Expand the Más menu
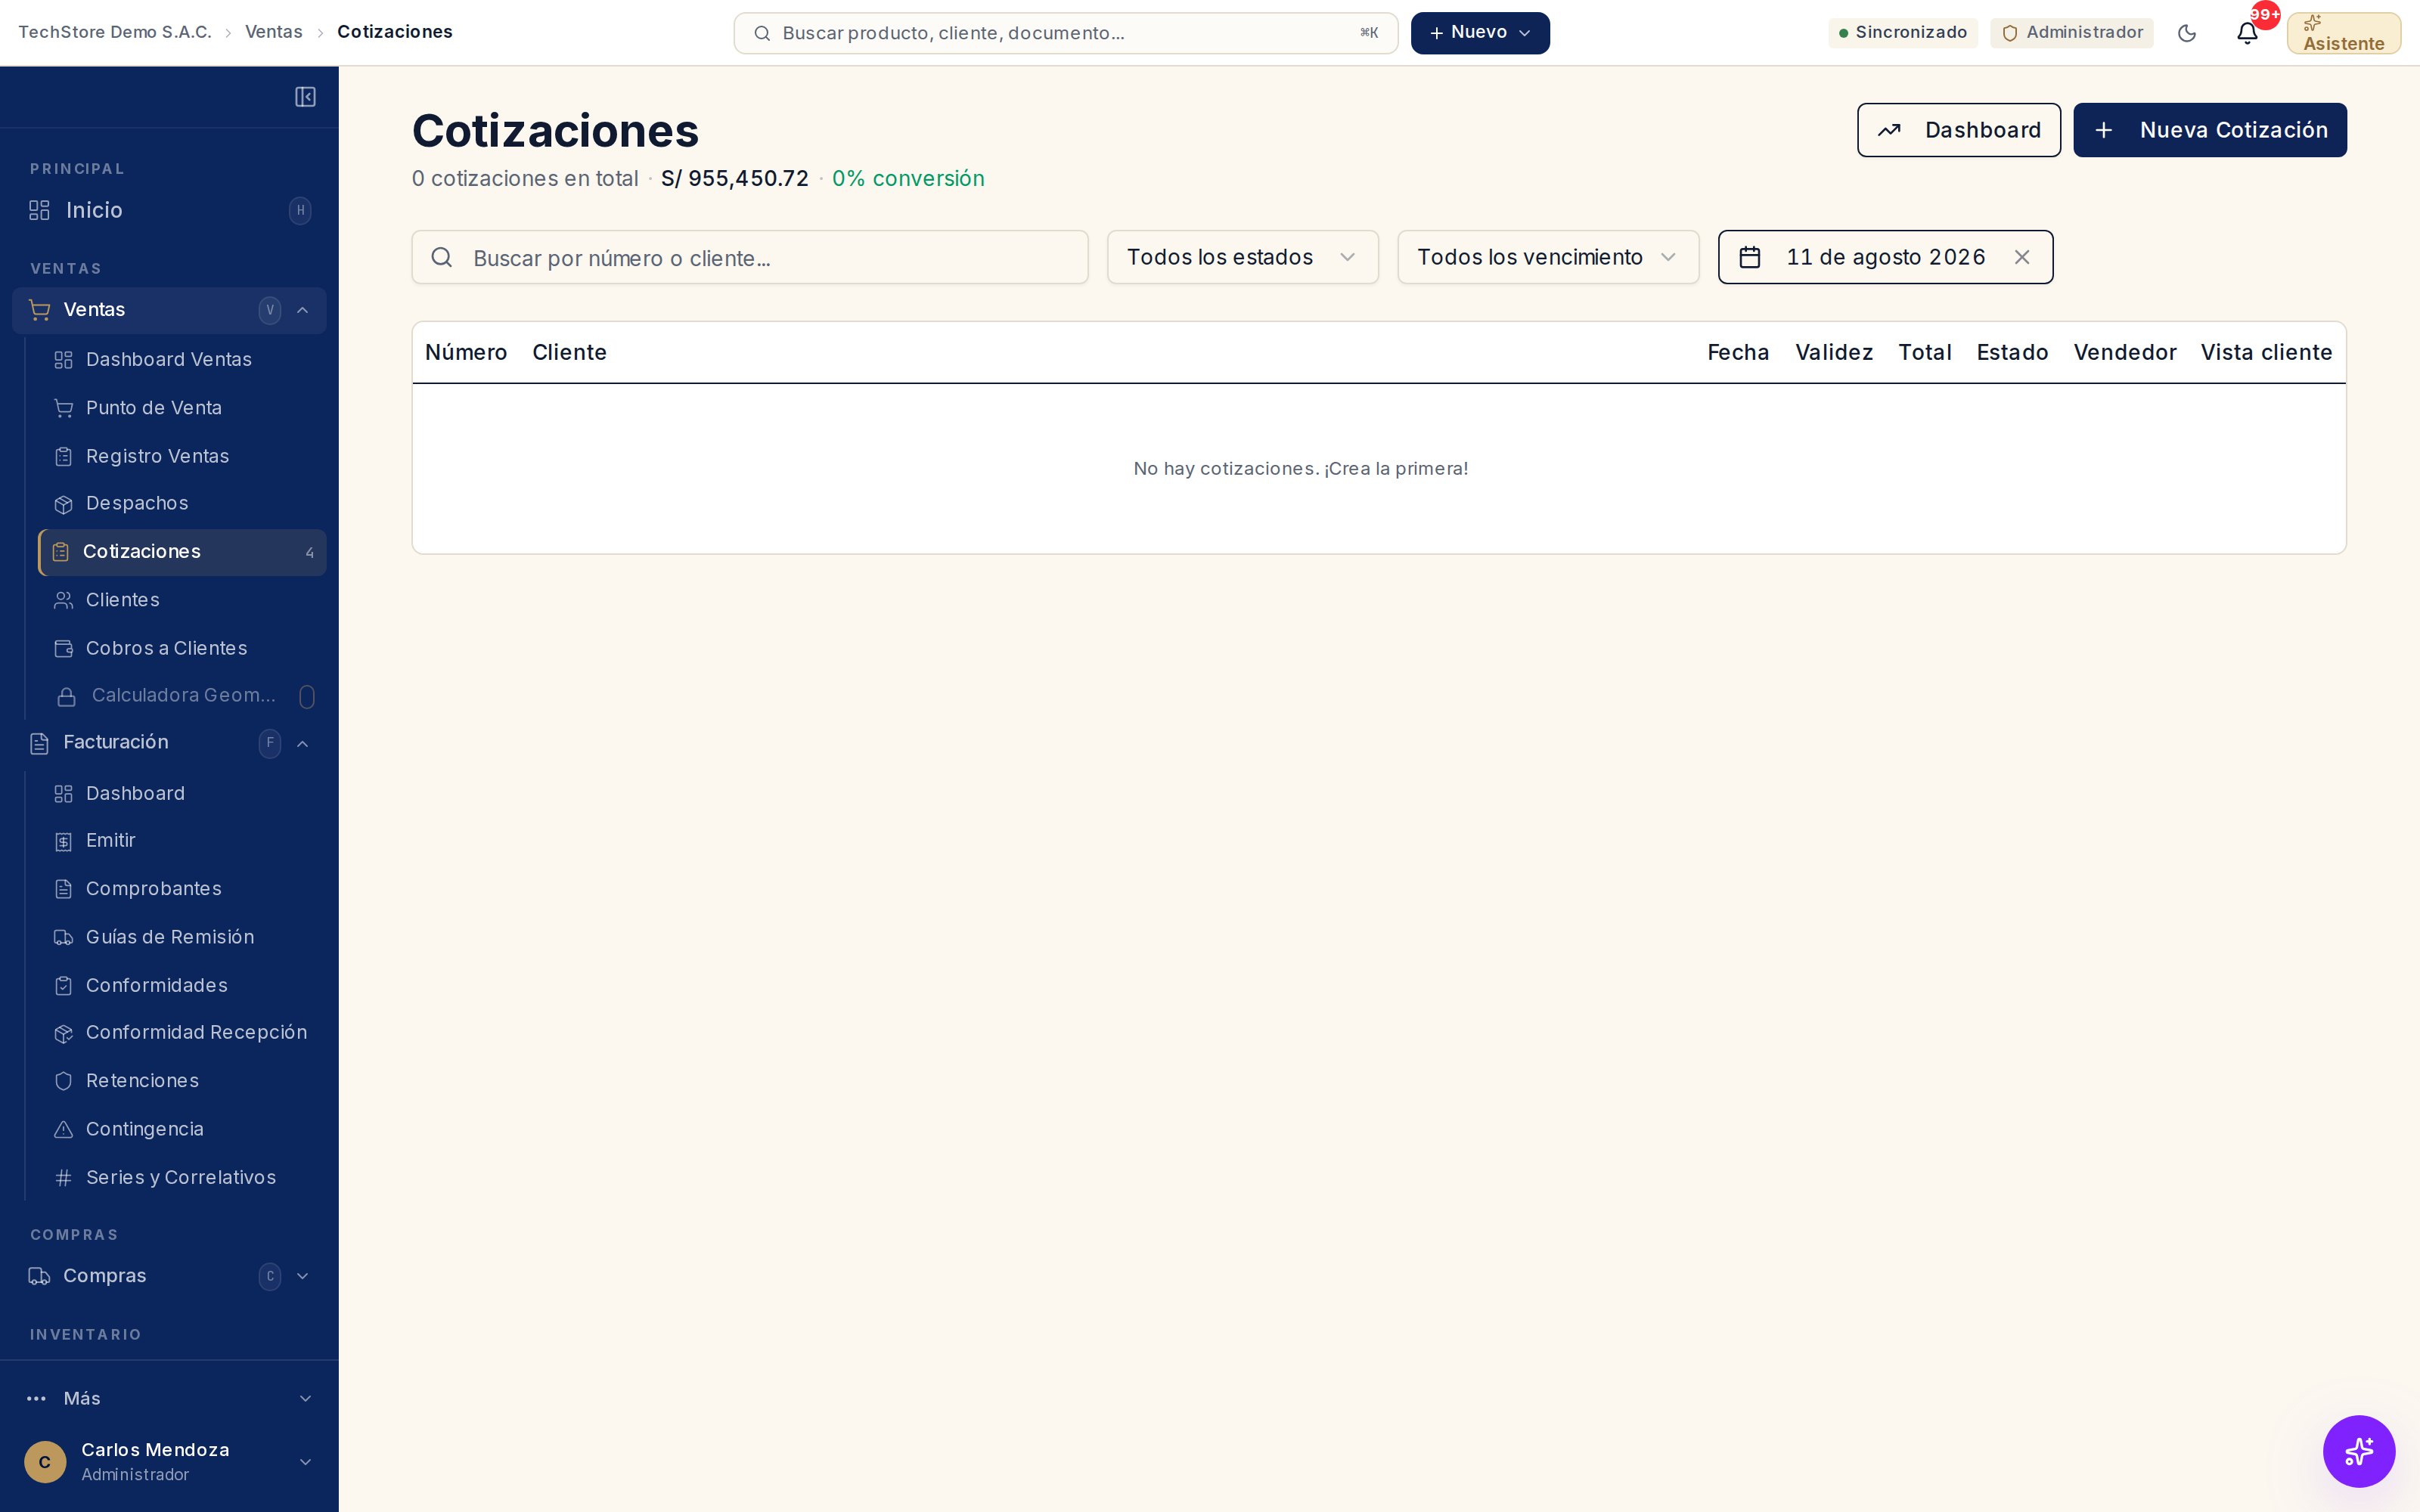The image size is (2420, 1512). tap(169, 1398)
